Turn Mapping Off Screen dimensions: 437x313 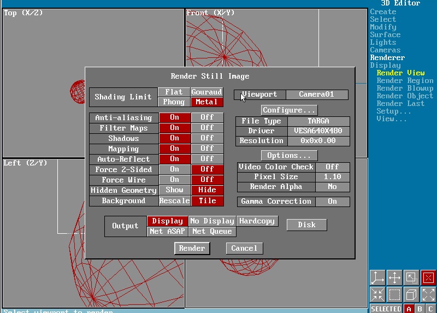(208, 148)
